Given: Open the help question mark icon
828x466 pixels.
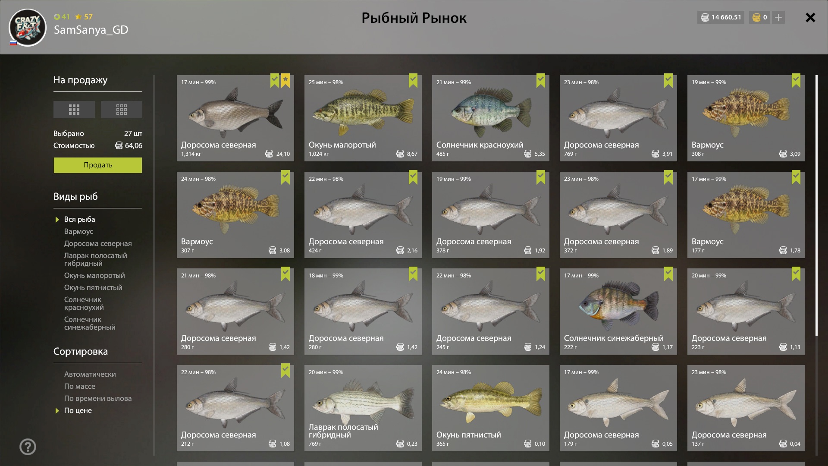Looking at the screenshot, I should (x=28, y=447).
